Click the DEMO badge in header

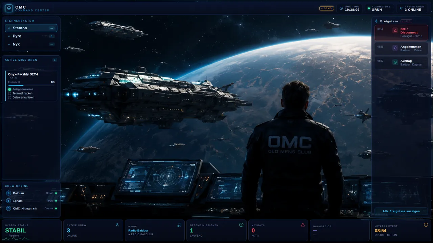(x=327, y=8)
